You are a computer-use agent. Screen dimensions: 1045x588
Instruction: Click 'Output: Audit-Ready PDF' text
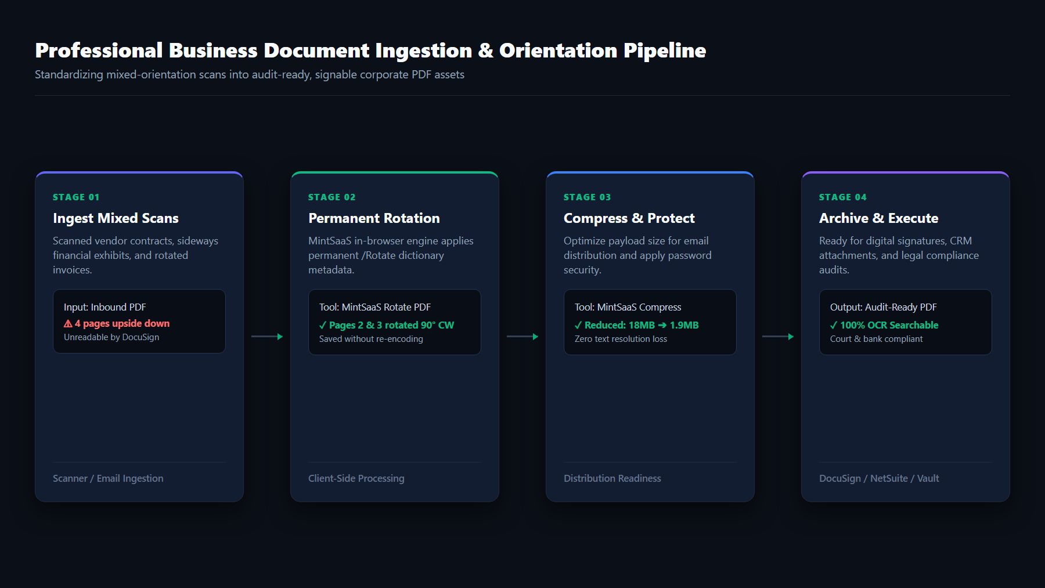click(x=883, y=307)
